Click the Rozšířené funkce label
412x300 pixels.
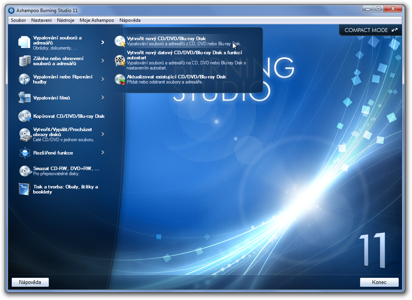coord(53,153)
